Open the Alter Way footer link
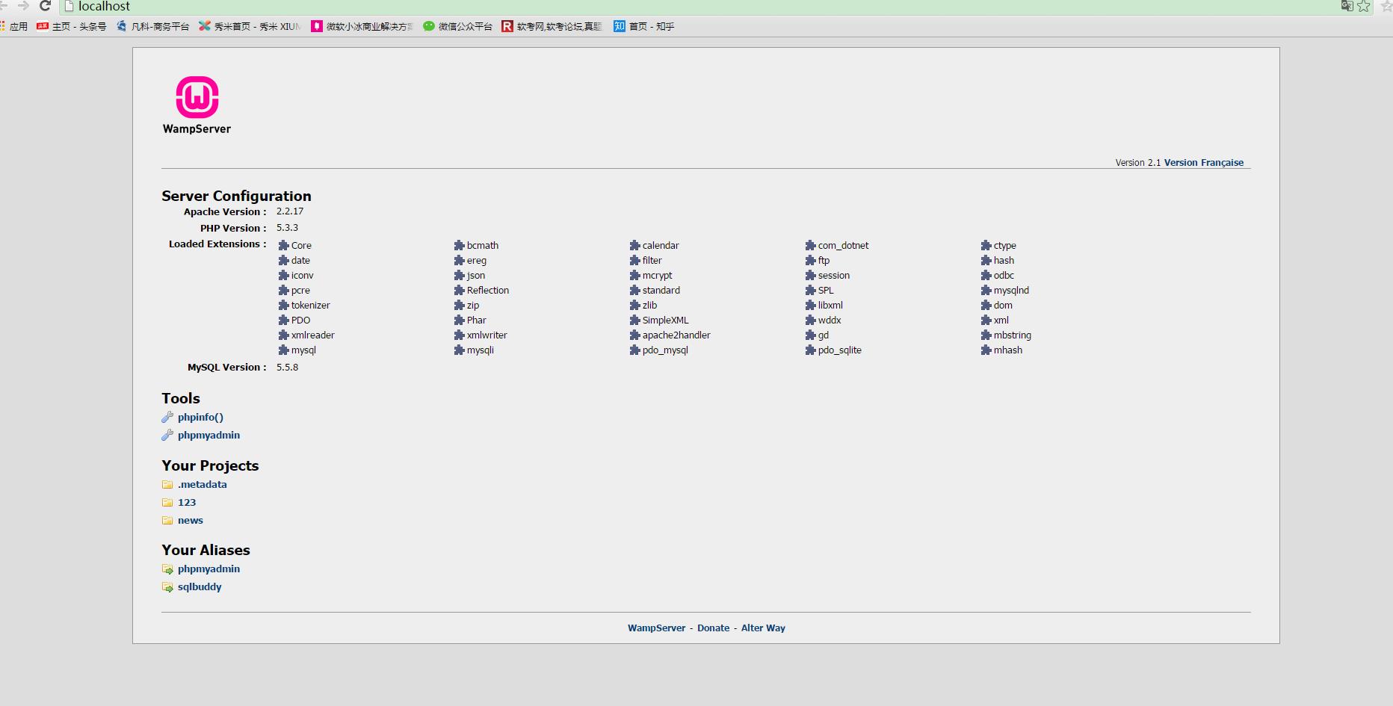 pos(763,628)
